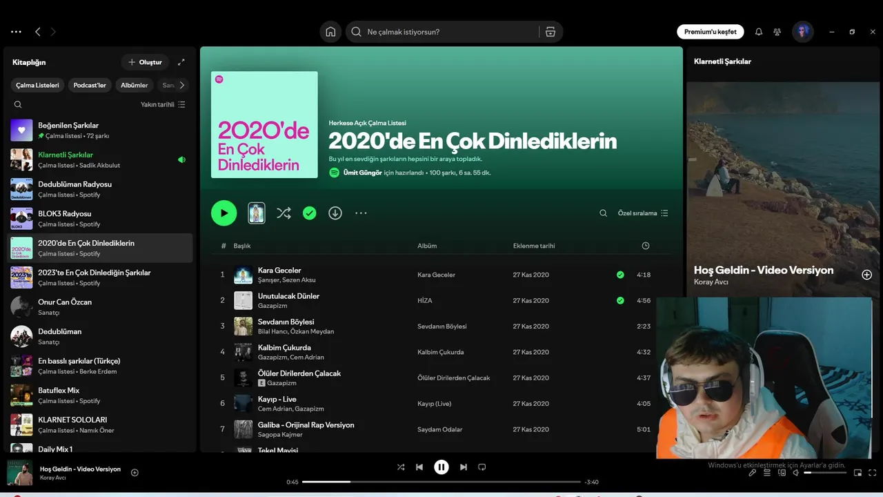This screenshot has width=883, height=497.
Task: Open the notifications bell icon
Action: (x=759, y=32)
